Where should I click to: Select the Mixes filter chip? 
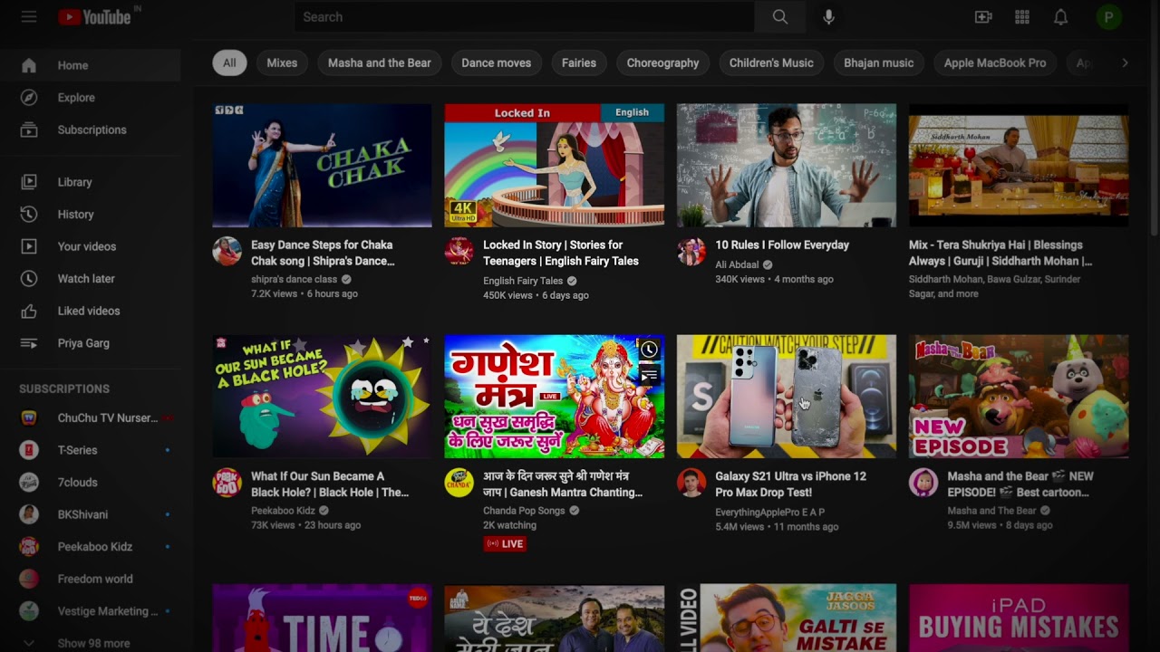pyautogui.click(x=282, y=62)
